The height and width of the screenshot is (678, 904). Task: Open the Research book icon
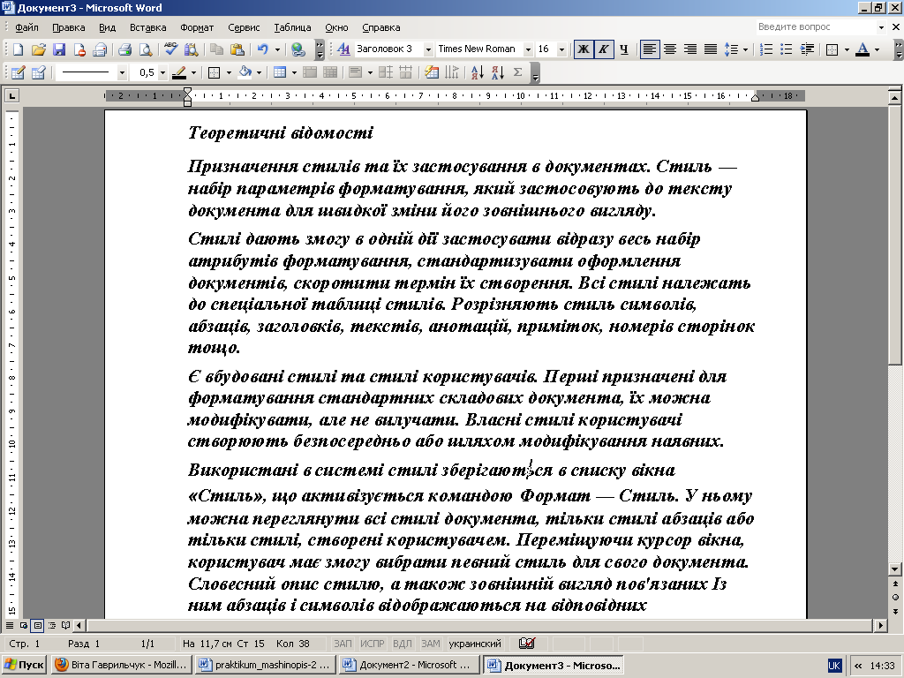click(x=191, y=49)
